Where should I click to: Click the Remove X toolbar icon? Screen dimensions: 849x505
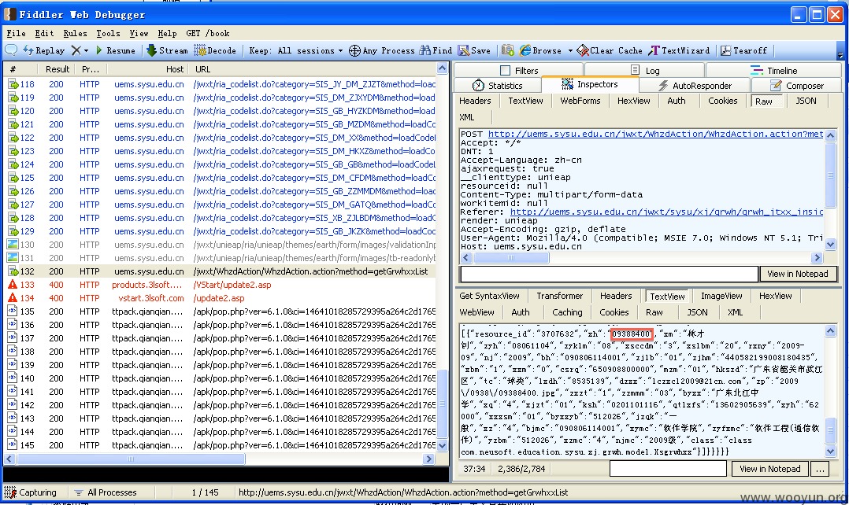coord(76,50)
